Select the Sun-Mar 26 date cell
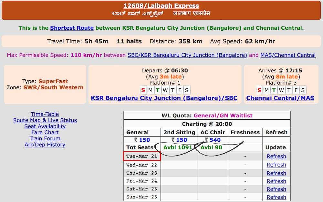The height and width of the screenshot is (202, 323). pos(142,197)
